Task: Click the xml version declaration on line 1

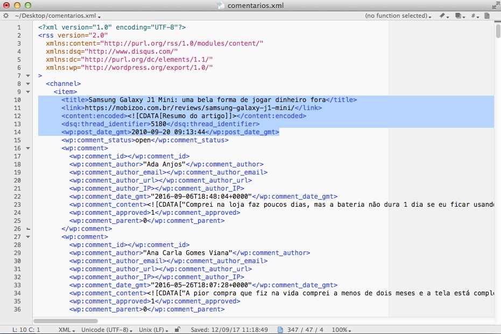Action: 112,27
